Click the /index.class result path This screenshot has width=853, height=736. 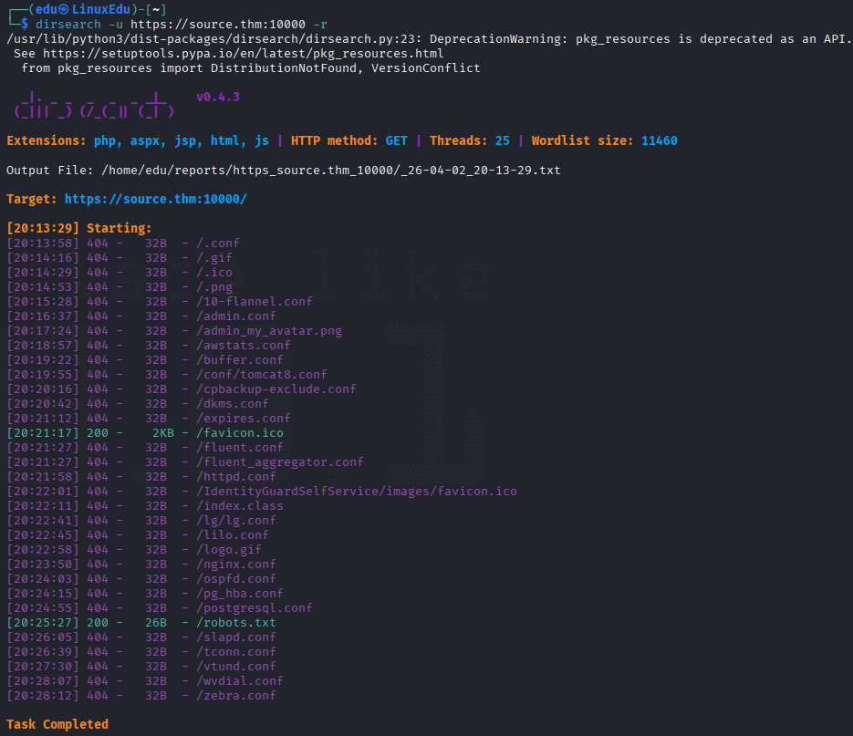click(240, 506)
